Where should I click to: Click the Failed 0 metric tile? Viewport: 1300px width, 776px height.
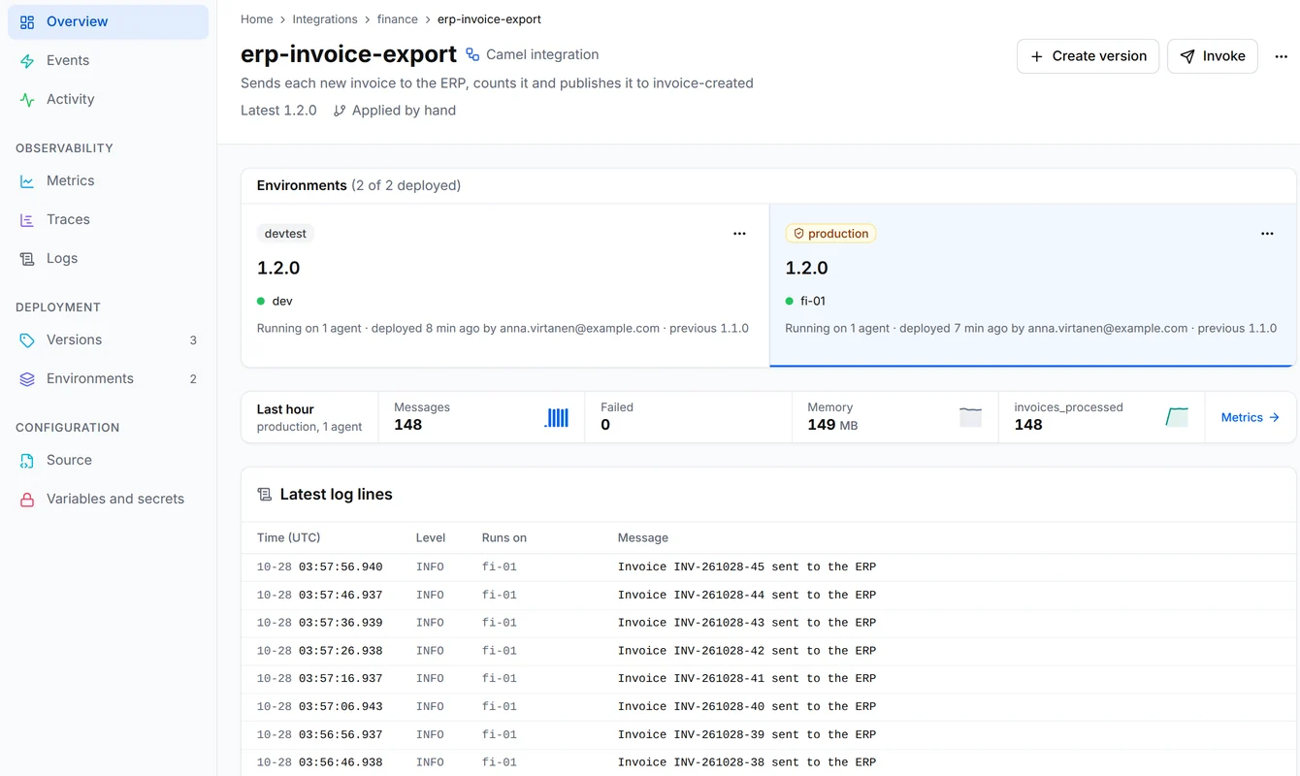pos(688,417)
